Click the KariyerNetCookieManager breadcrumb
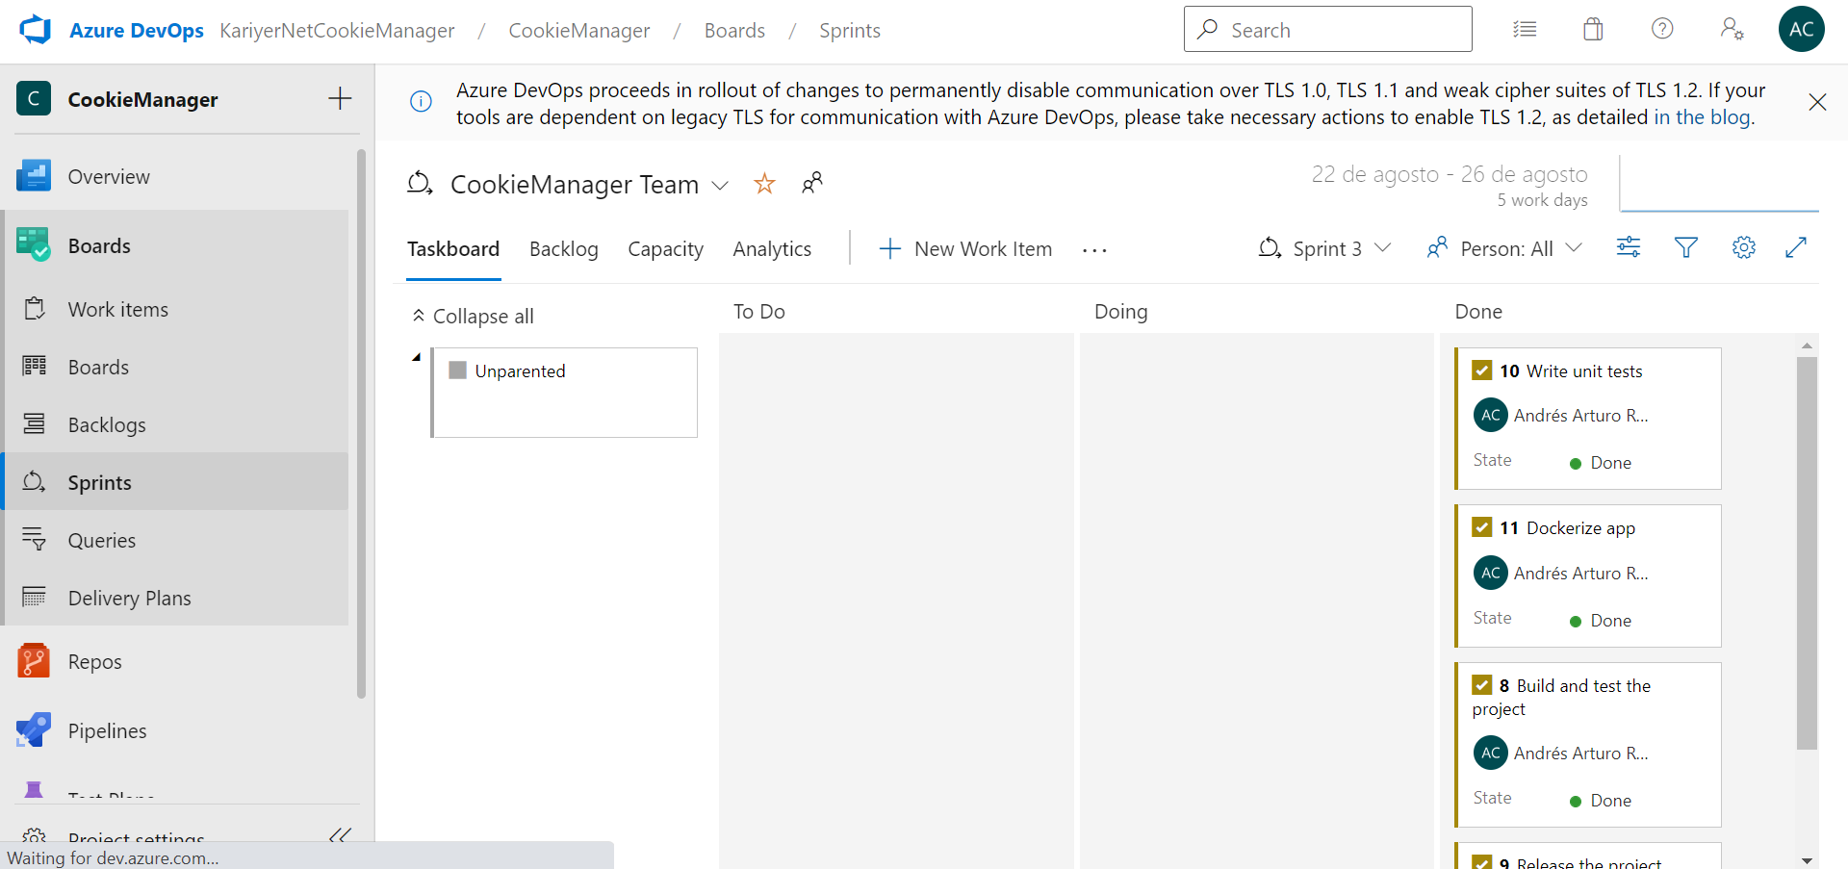The height and width of the screenshot is (869, 1848). [337, 31]
